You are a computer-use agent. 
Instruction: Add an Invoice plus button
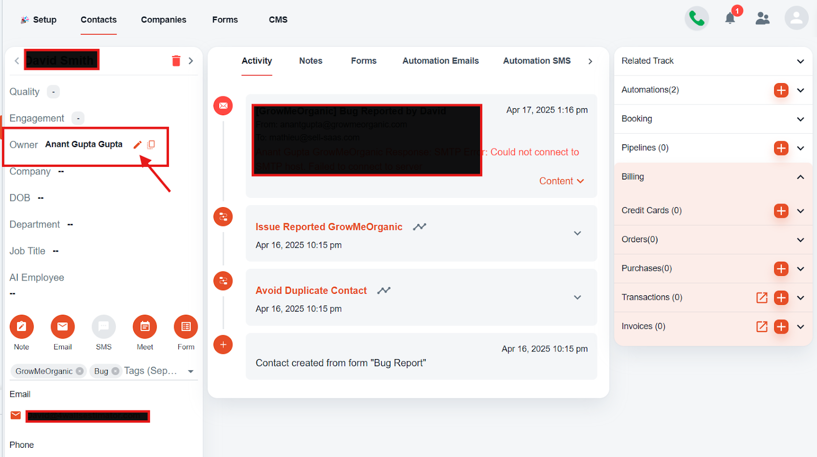pyautogui.click(x=781, y=326)
